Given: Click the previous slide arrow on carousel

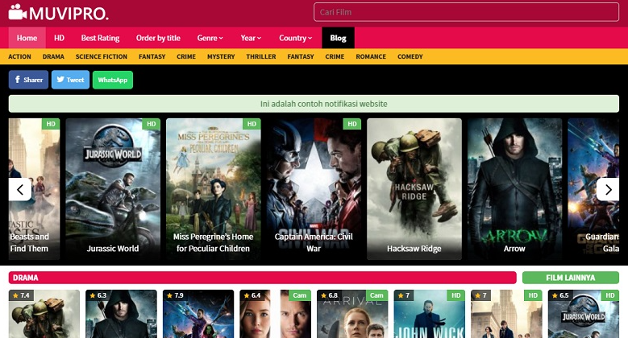Looking at the screenshot, I should tap(20, 189).
